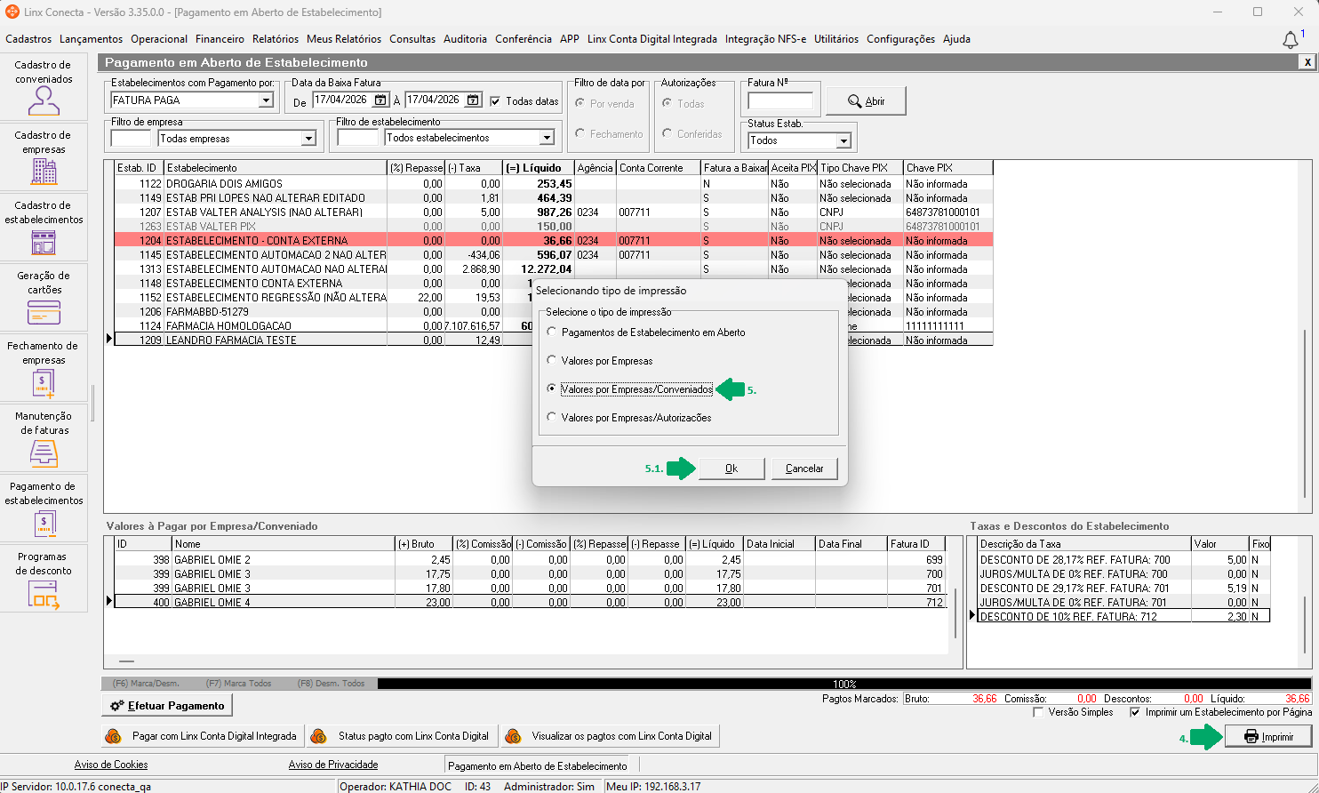Click the Abrir button

[x=867, y=101]
